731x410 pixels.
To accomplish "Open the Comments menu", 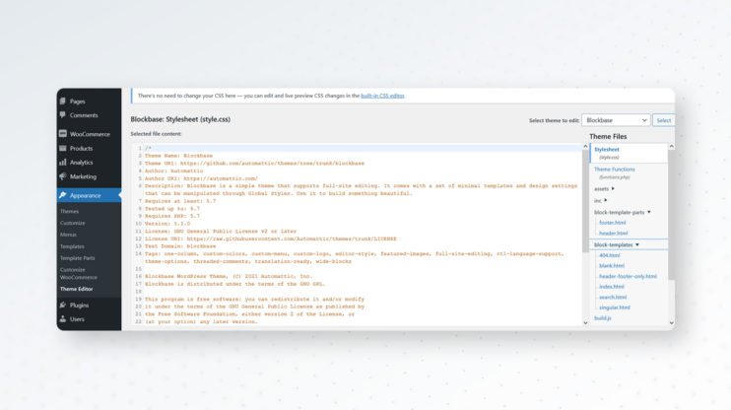I will pos(84,115).
